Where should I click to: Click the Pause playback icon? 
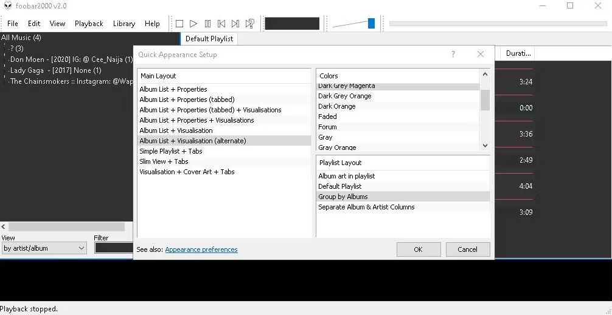pos(207,24)
